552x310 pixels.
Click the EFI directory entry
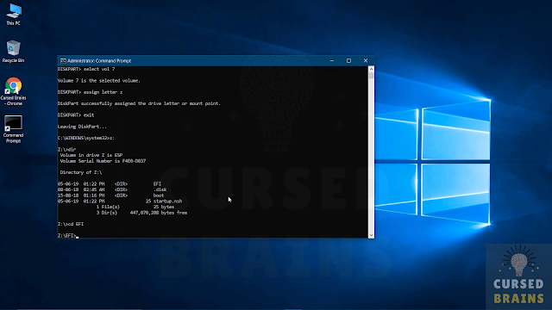coord(110,183)
